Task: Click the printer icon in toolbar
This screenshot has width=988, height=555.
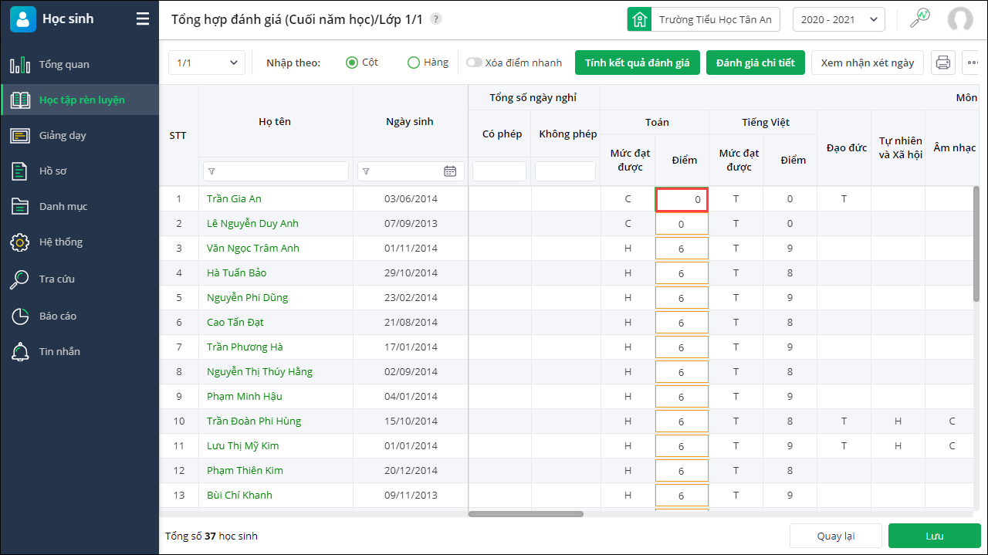Action: [942, 63]
